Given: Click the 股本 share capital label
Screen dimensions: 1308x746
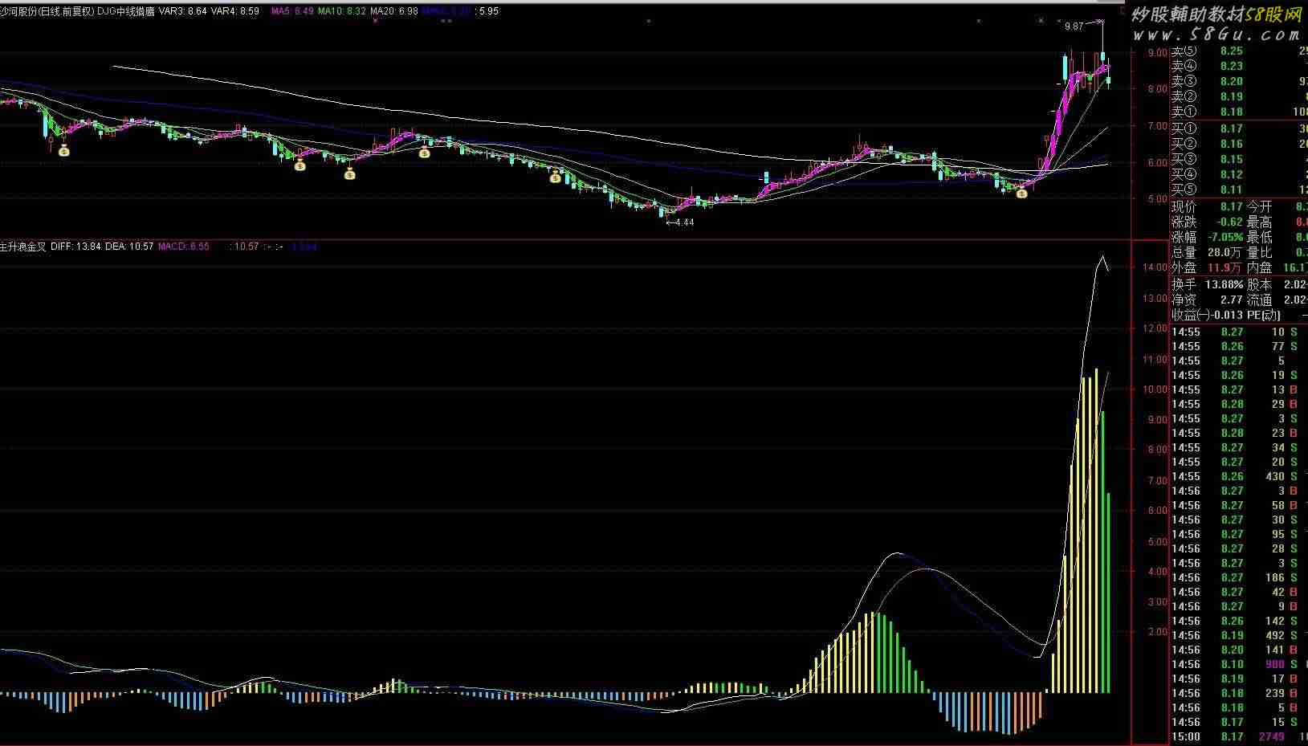Looking at the screenshot, I should [x=1260, y=284].
